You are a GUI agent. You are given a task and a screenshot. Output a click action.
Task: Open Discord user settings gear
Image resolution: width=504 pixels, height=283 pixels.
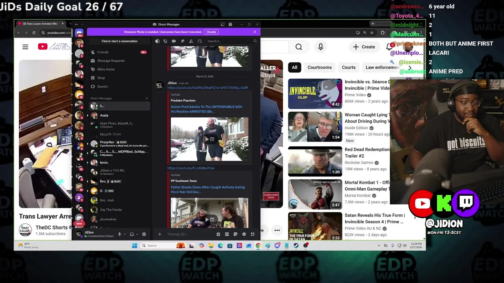point(144,234)
